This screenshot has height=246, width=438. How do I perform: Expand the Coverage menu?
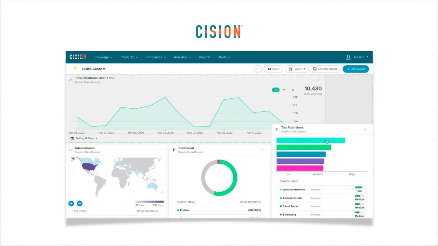[103, 57]
